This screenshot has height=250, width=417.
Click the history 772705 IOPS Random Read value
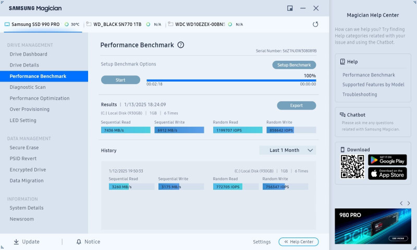[228, 187]
